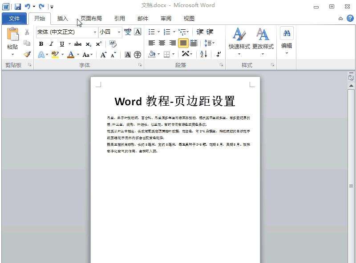This screenshot has height=263, width=356.
Task: Open borders dropdown arrow
Action: point(174,54)
